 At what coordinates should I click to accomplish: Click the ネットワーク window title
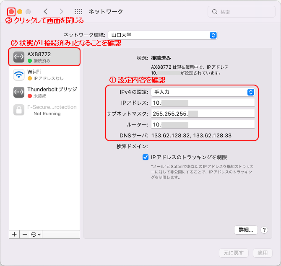[106, 12]
